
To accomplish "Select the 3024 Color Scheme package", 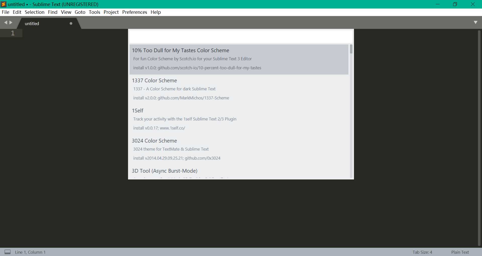I will click(x=239, y=150).
